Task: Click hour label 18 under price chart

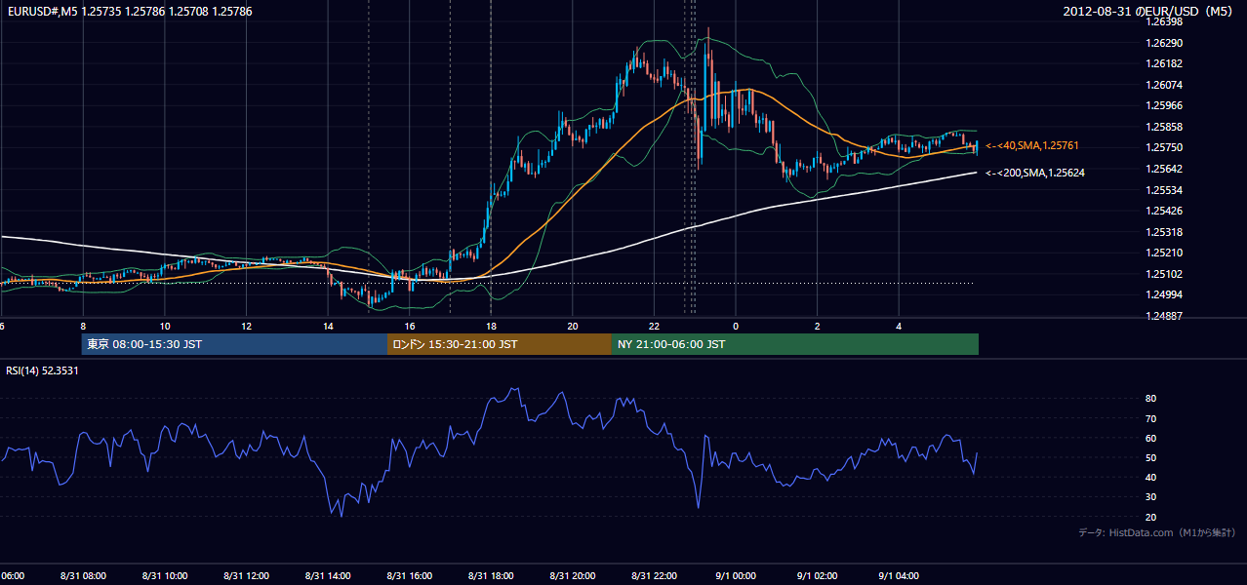Action: (x=491, y=327)
